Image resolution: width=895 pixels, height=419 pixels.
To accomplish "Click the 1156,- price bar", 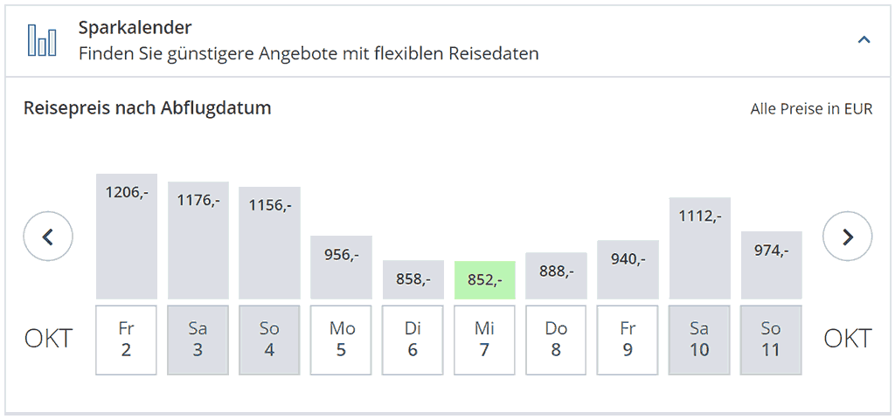I will (270, 244).
